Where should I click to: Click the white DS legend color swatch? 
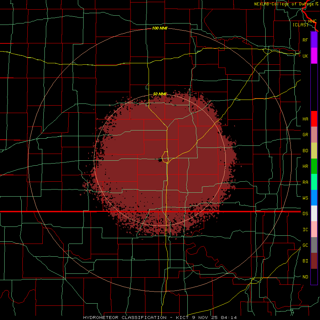click(x=314, y=213)
